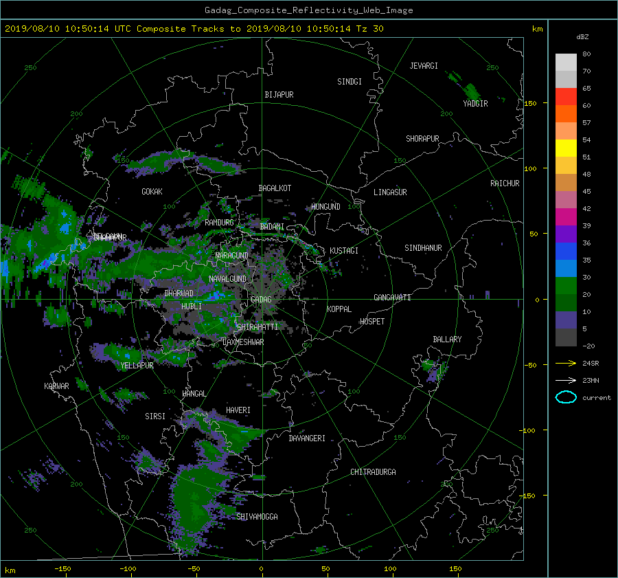The height and width of the screenshot is (578, 618).
Task: Click the SINDHANUR label
Action: pos(423,248)
